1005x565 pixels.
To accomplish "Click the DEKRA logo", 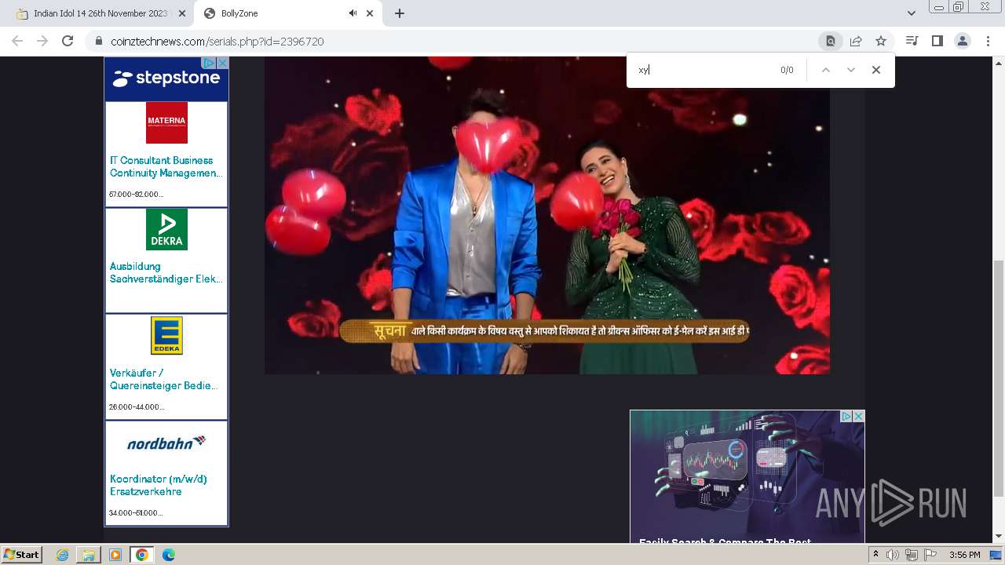I will click(x=166, y=229).
